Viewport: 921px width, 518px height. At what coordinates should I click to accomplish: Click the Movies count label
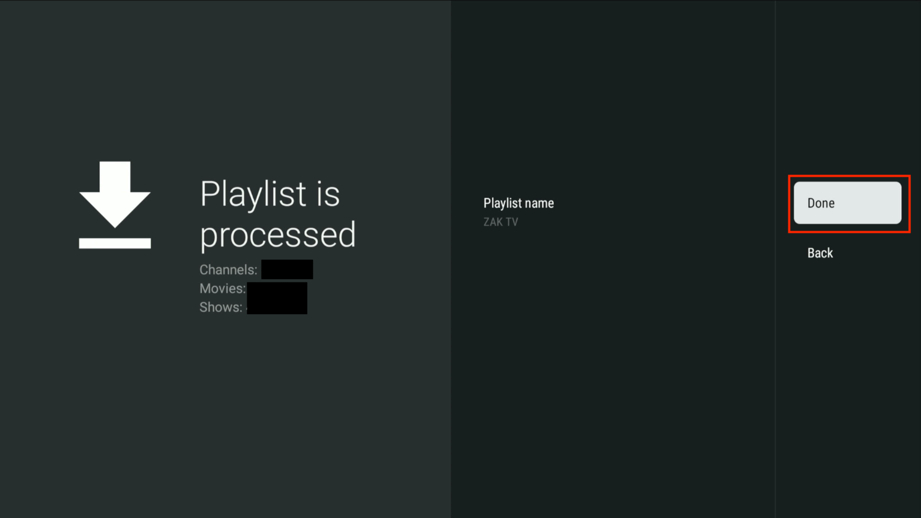(x=222, y=289)
